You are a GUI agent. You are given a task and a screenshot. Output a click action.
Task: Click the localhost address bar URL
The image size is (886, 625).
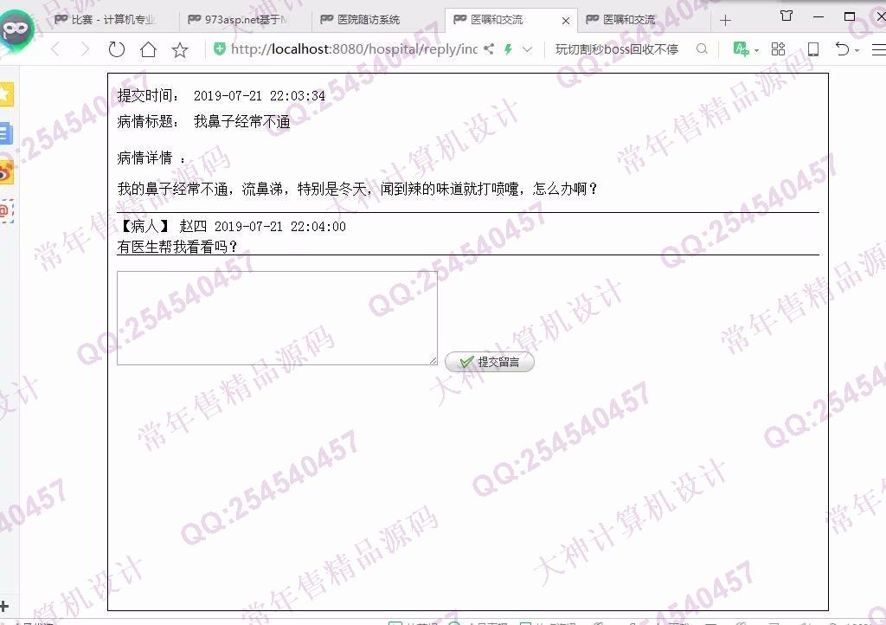click(x=354, y=49)
